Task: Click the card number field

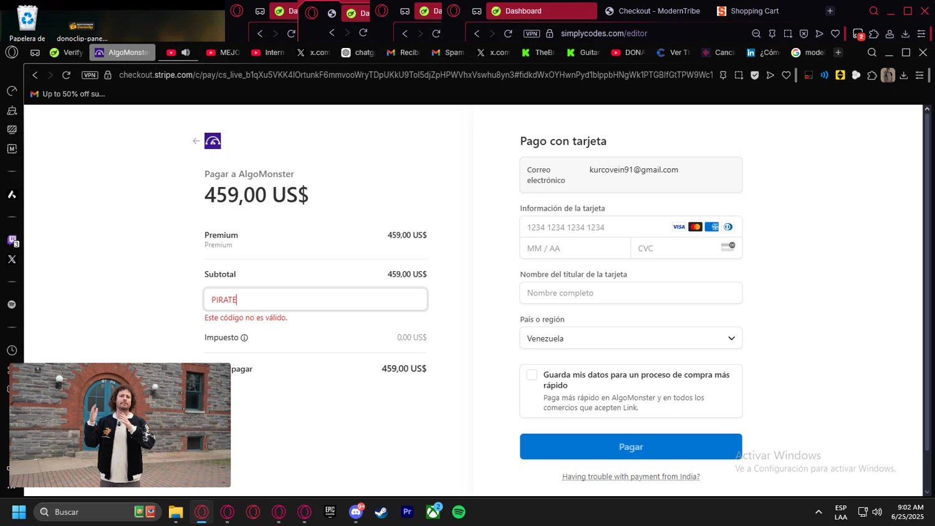Action: [x=631, y=227]
